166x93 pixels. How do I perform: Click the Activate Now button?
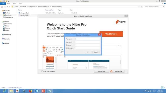click(x=101, y=71)
